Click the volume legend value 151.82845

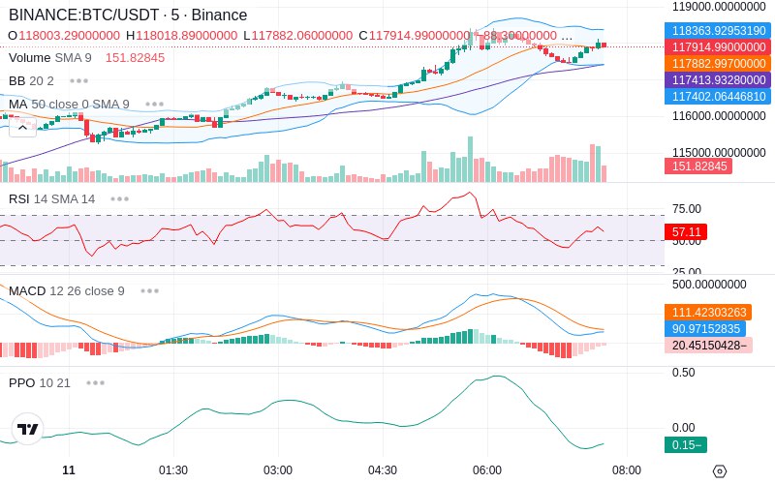(135, 58)
